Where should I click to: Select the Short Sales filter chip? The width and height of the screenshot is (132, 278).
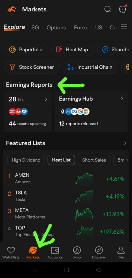(94, 160)
